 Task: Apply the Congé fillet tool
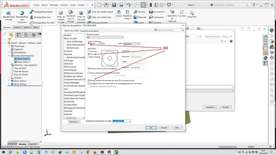point(119,13)
